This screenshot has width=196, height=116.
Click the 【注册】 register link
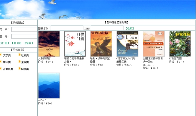click(4, 43)
